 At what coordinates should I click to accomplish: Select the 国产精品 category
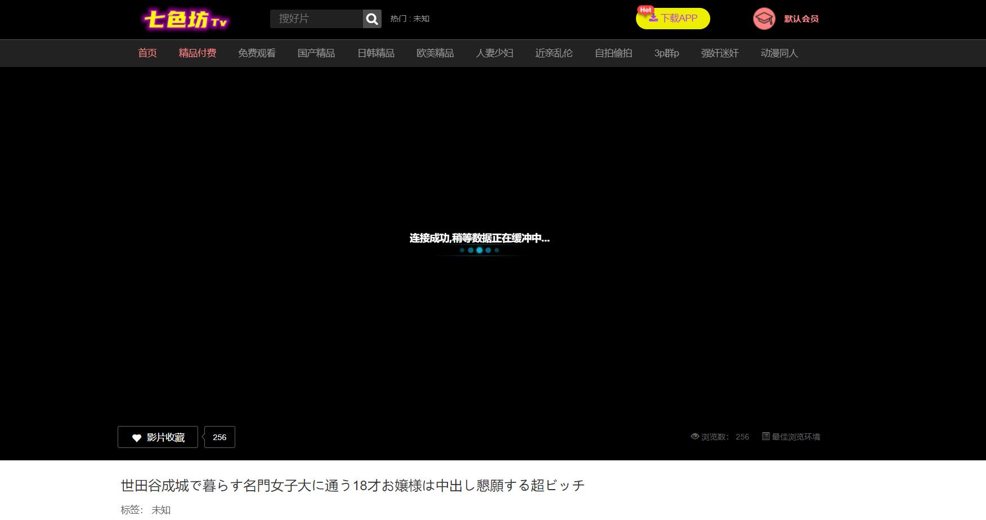coord(316,53)
